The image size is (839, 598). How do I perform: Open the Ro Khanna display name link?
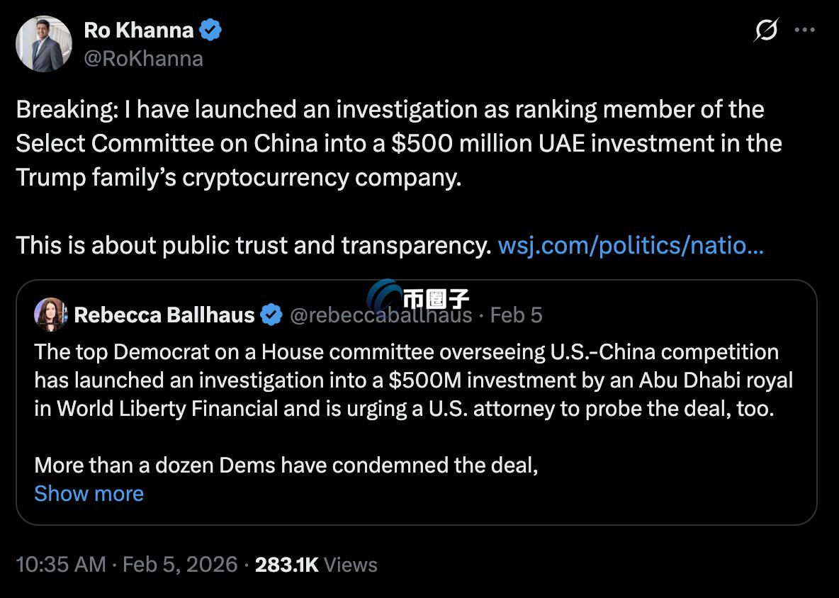tap(138, 30)
